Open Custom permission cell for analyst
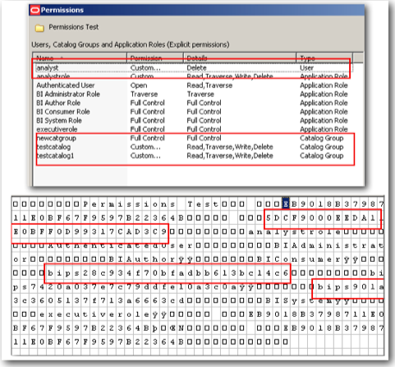 click(145, 67)
